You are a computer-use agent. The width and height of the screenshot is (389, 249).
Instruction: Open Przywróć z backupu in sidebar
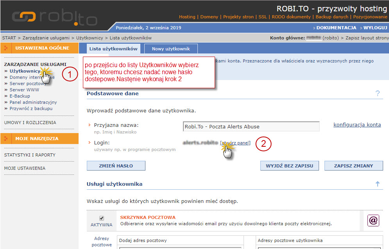[31, 108]
